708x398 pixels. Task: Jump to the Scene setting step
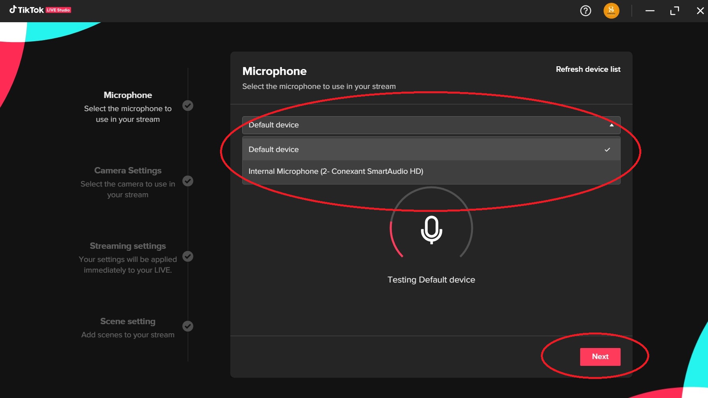[127, 321]
